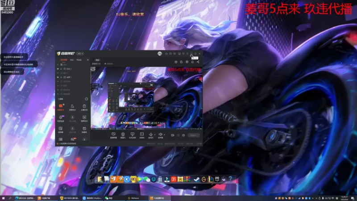This screenshot has height=201, width=357.
Task: Click the nested streaming window in the preview
Action: tap(131, 97)
